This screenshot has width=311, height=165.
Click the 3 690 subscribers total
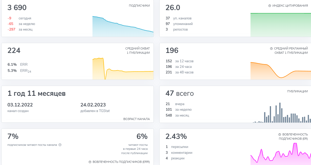17,8
